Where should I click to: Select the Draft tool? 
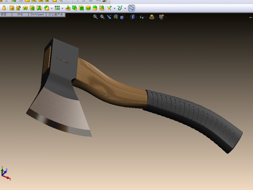click(75, 8)
